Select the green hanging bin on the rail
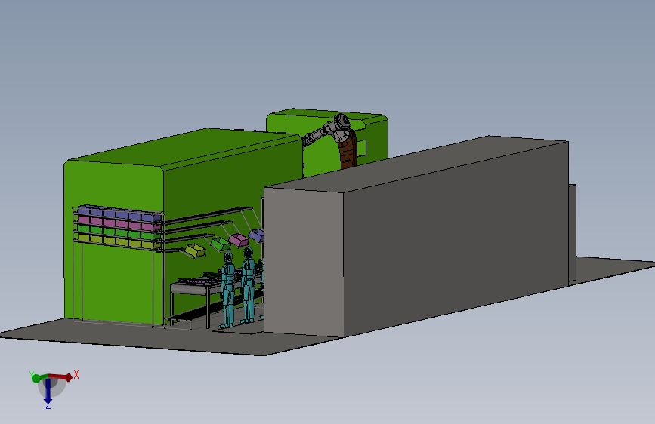This screenshot has width=655, height=424. [x=220, y=244]
